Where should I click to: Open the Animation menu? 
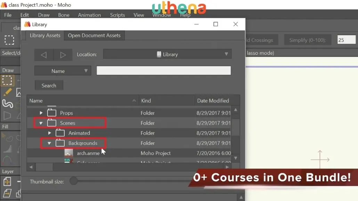(89, 15)
